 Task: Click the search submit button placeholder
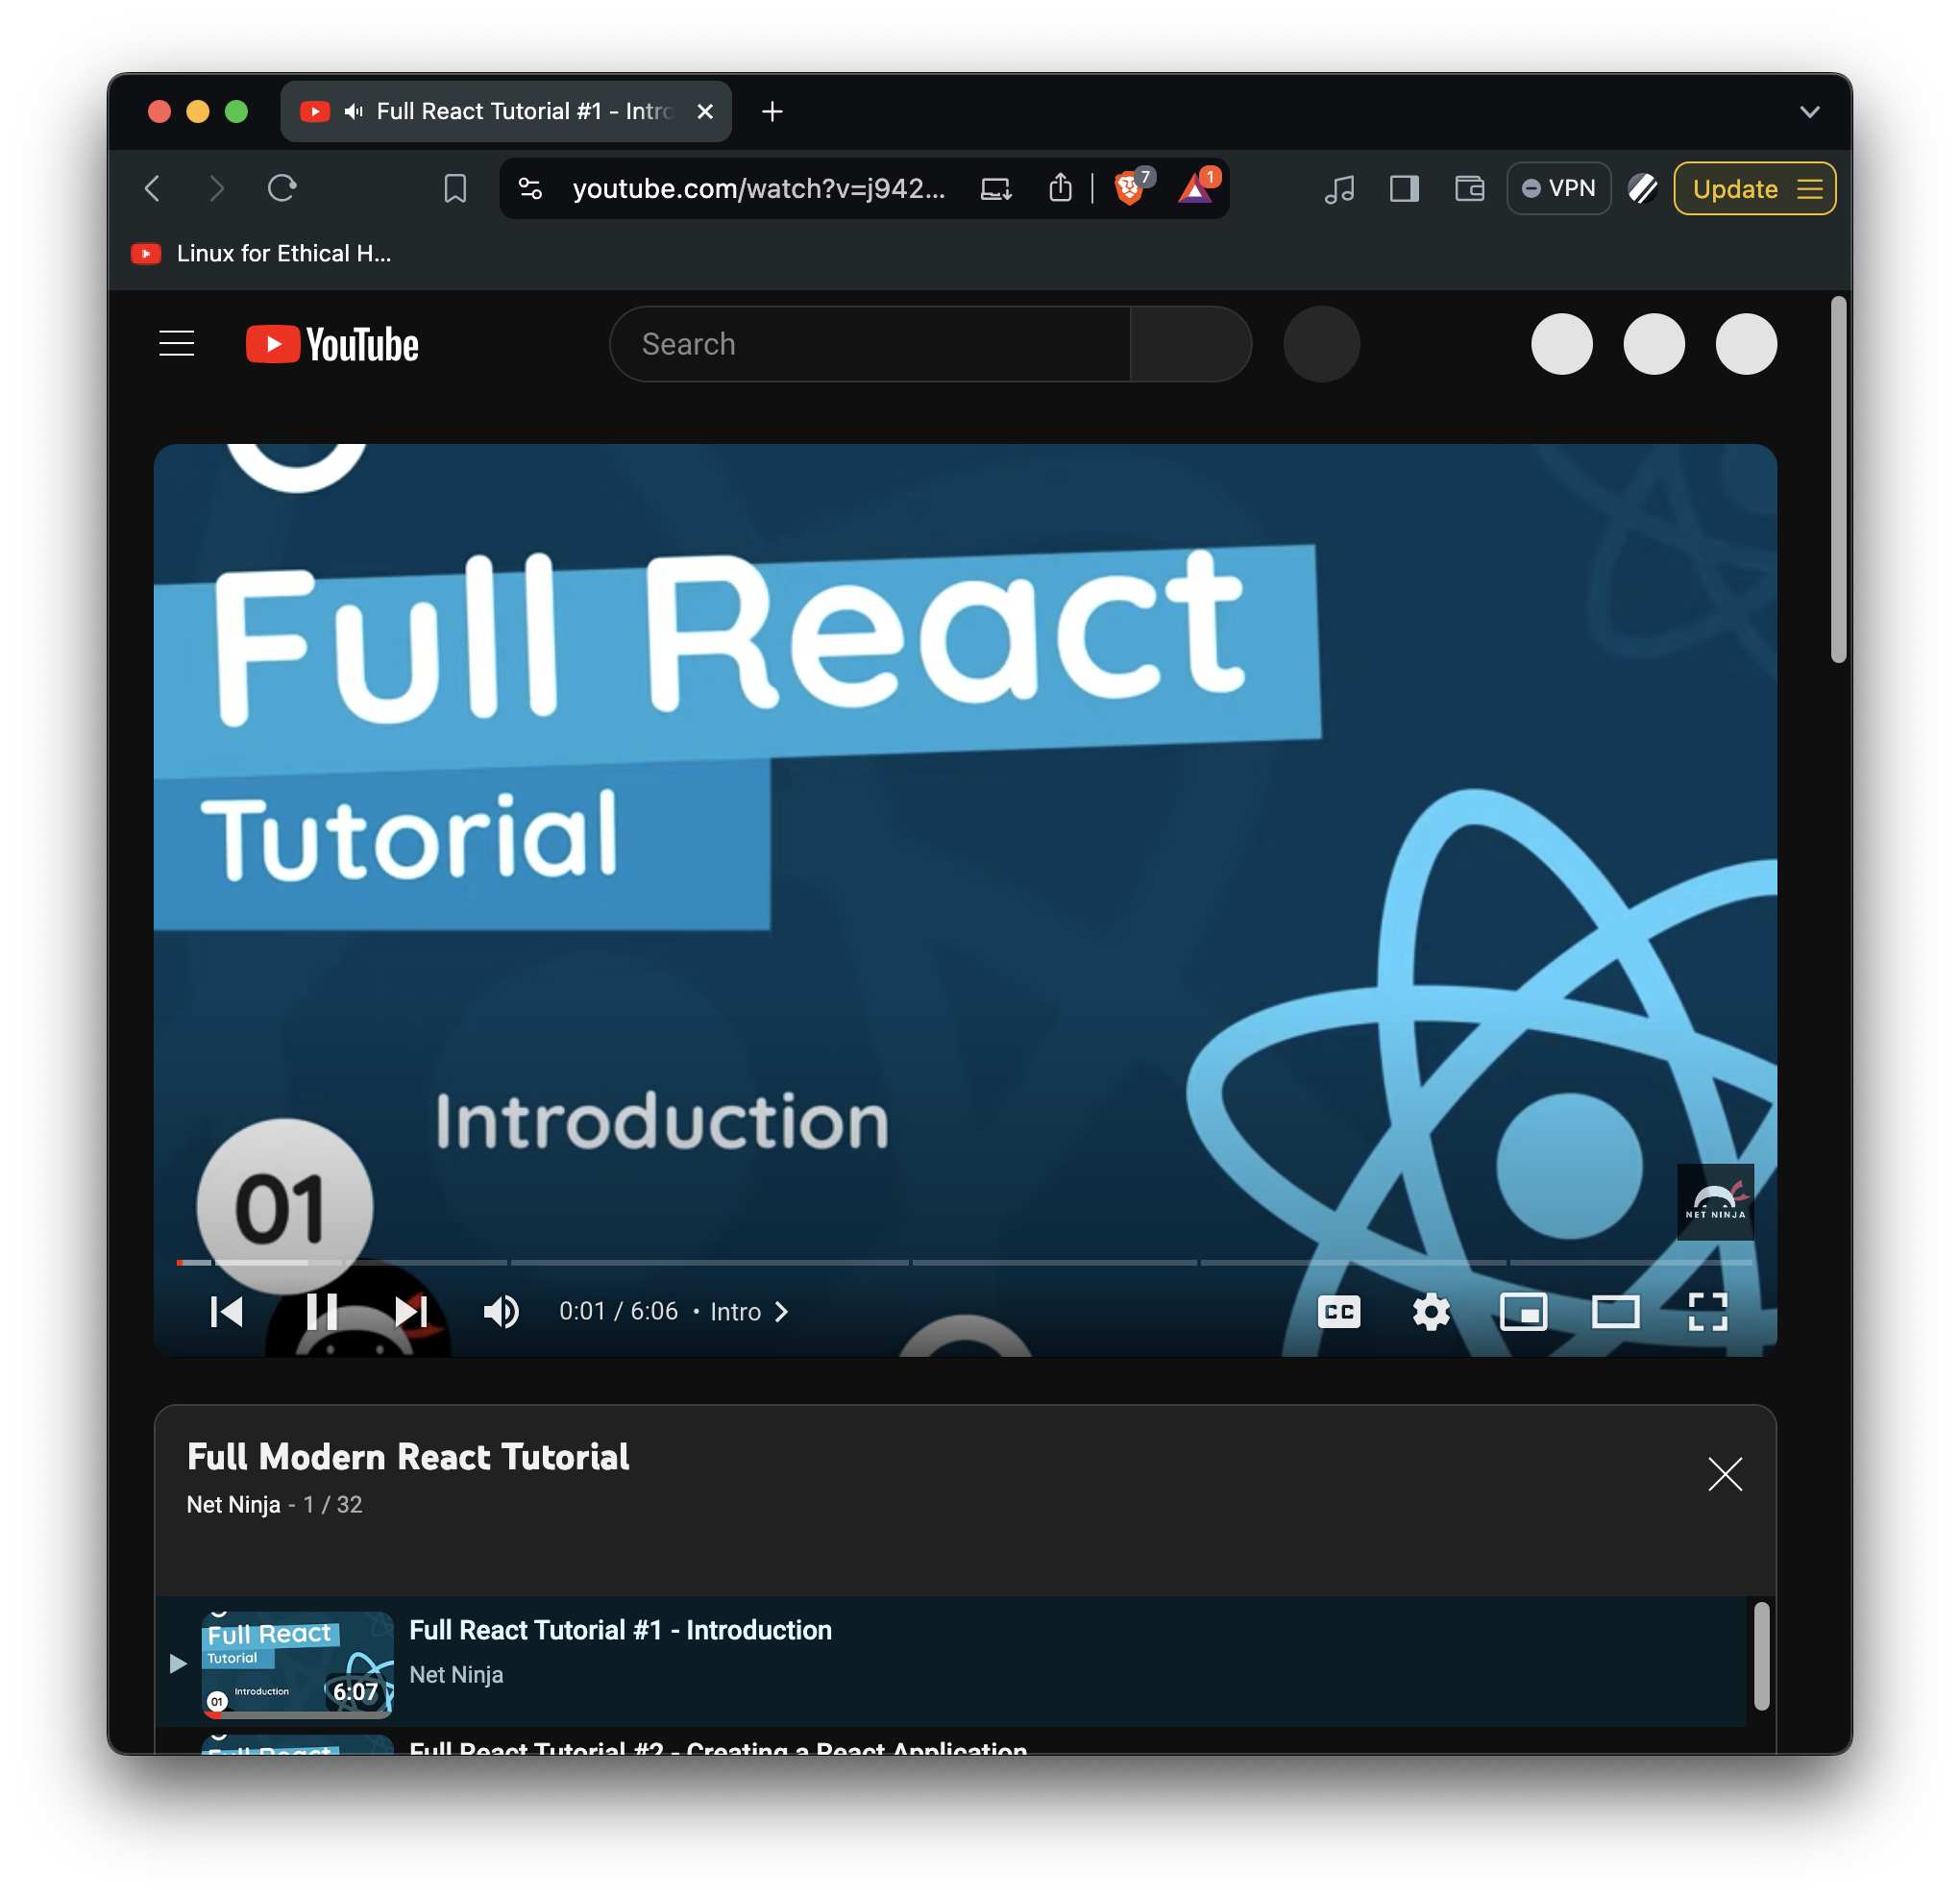pos(1190,344)
